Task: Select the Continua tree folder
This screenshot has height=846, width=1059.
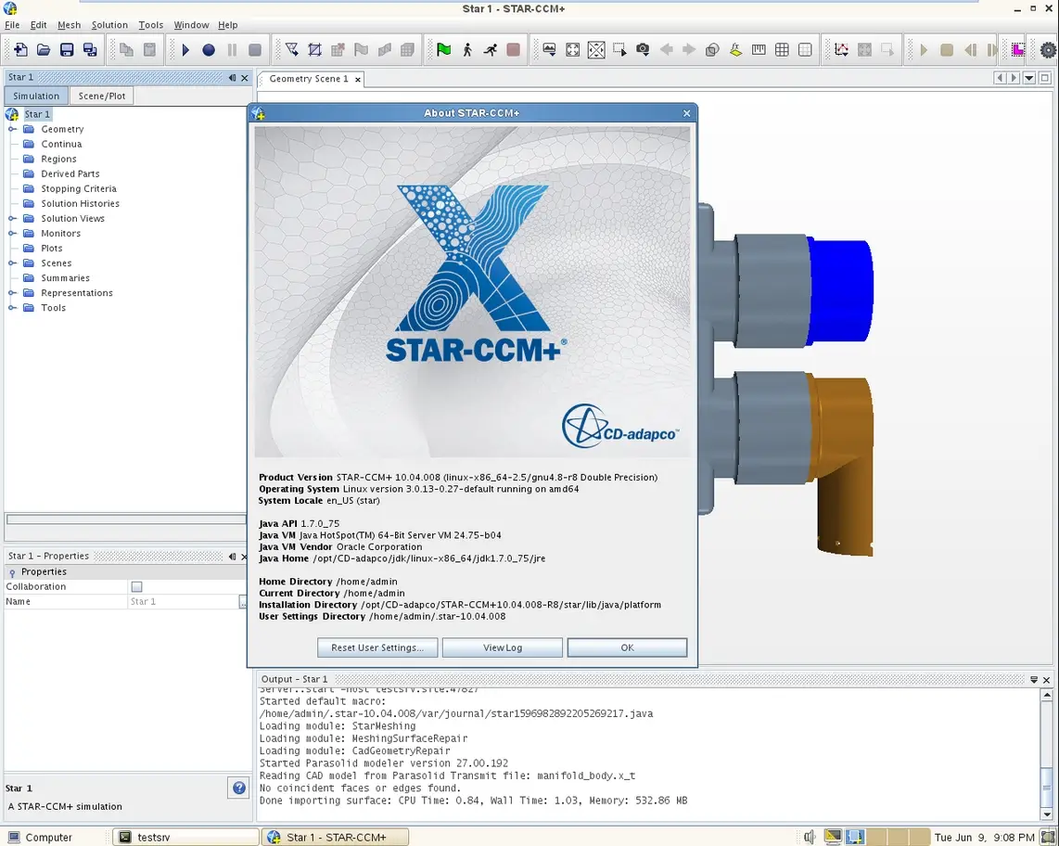Action: click(61, 144)
